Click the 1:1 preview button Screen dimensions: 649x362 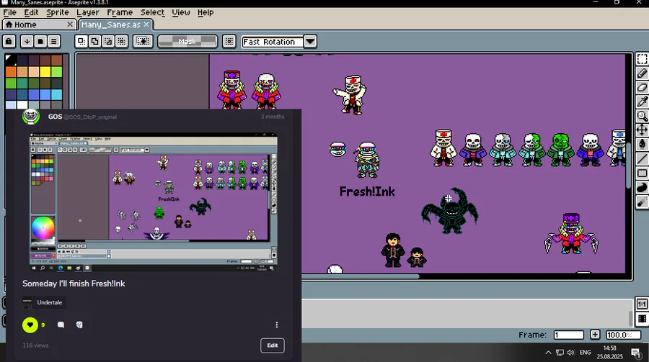[642, 304]
